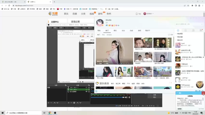The height and width of the screenshot is (115, 205).
Task: Open 游戏 in Douyu navigation
Action: click(x=100, y=14)
